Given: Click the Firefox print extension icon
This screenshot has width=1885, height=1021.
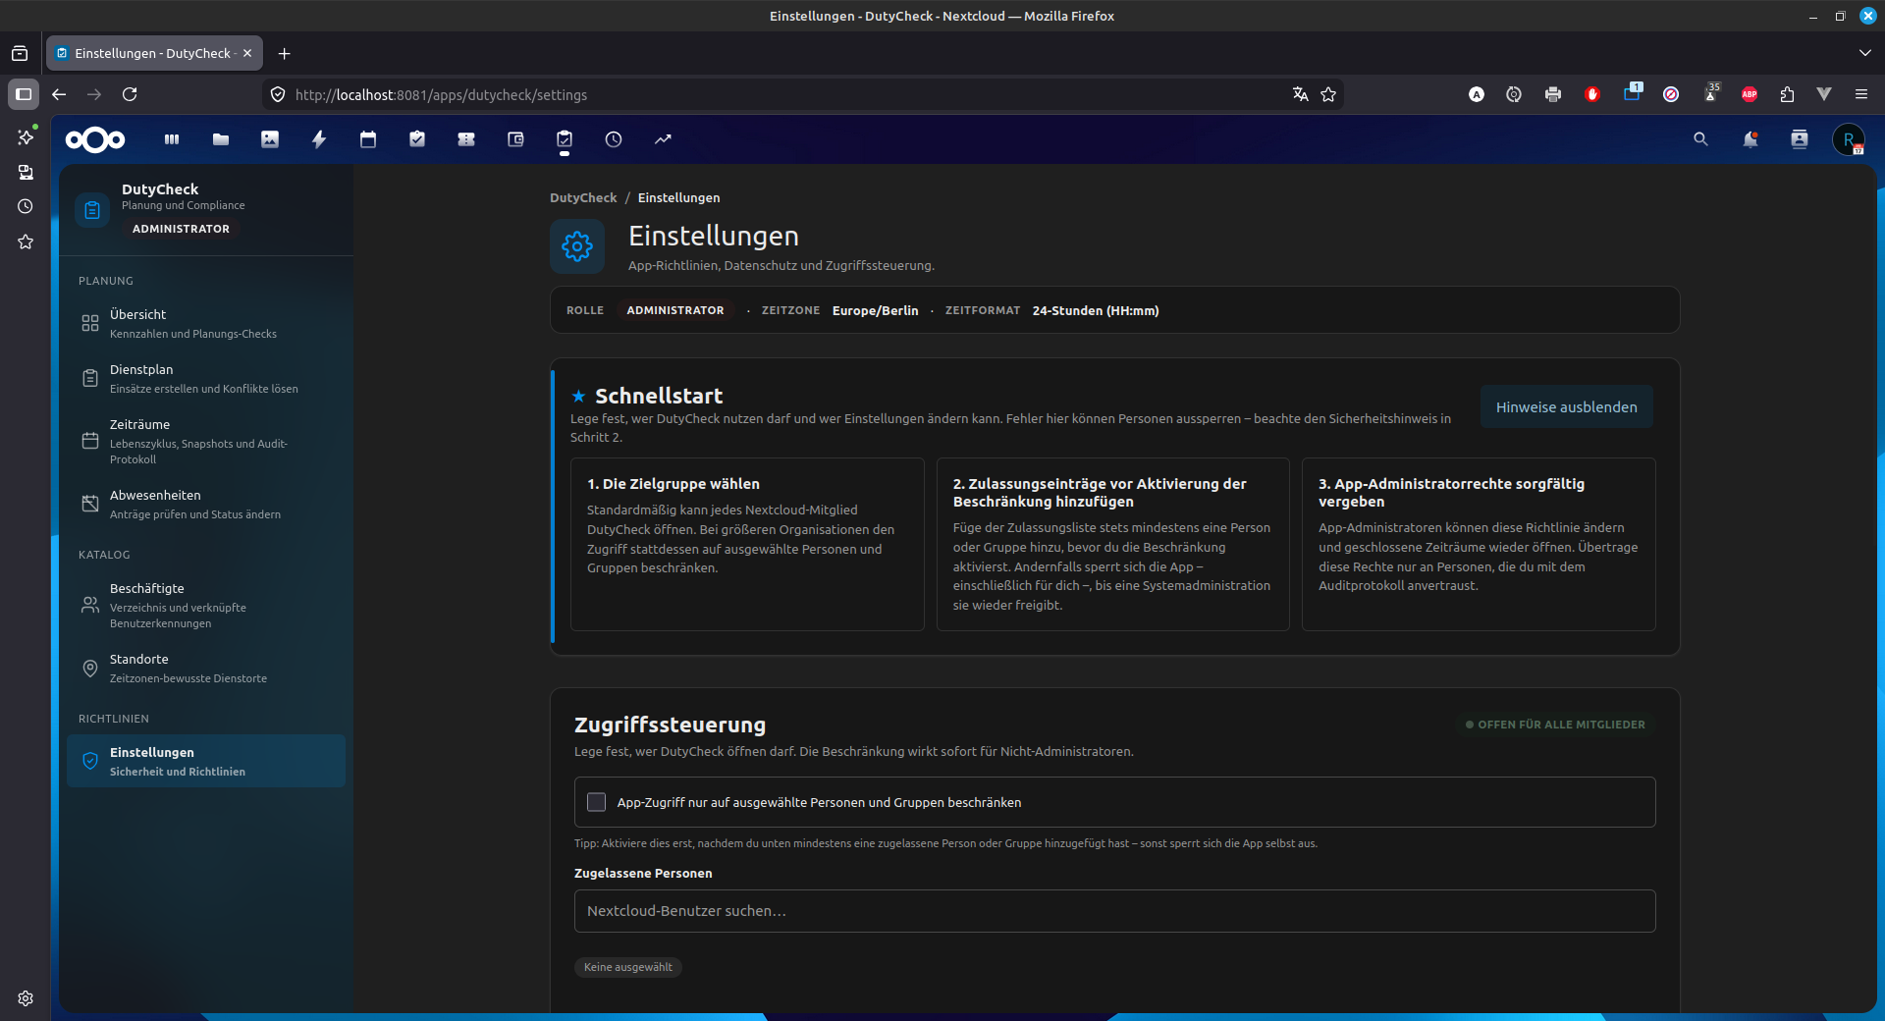Looking at the screenshot, I should 1553,94.
